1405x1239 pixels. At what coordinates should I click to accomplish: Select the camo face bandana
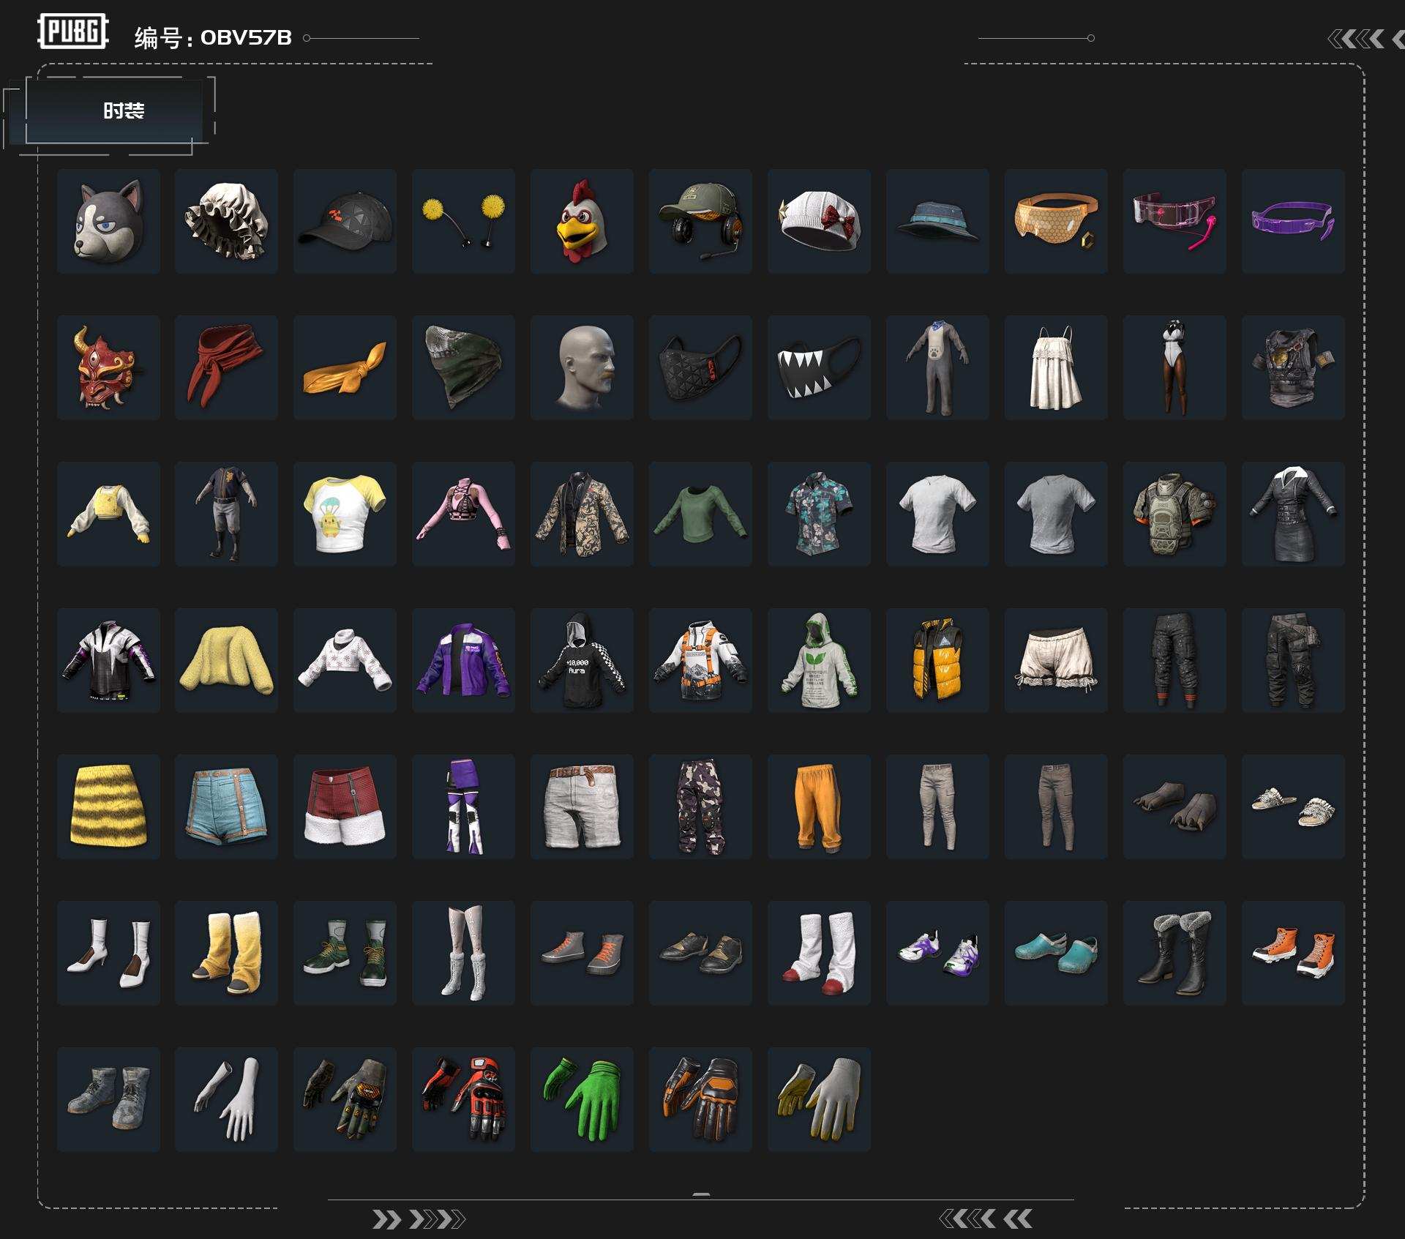tap(464, 367)
